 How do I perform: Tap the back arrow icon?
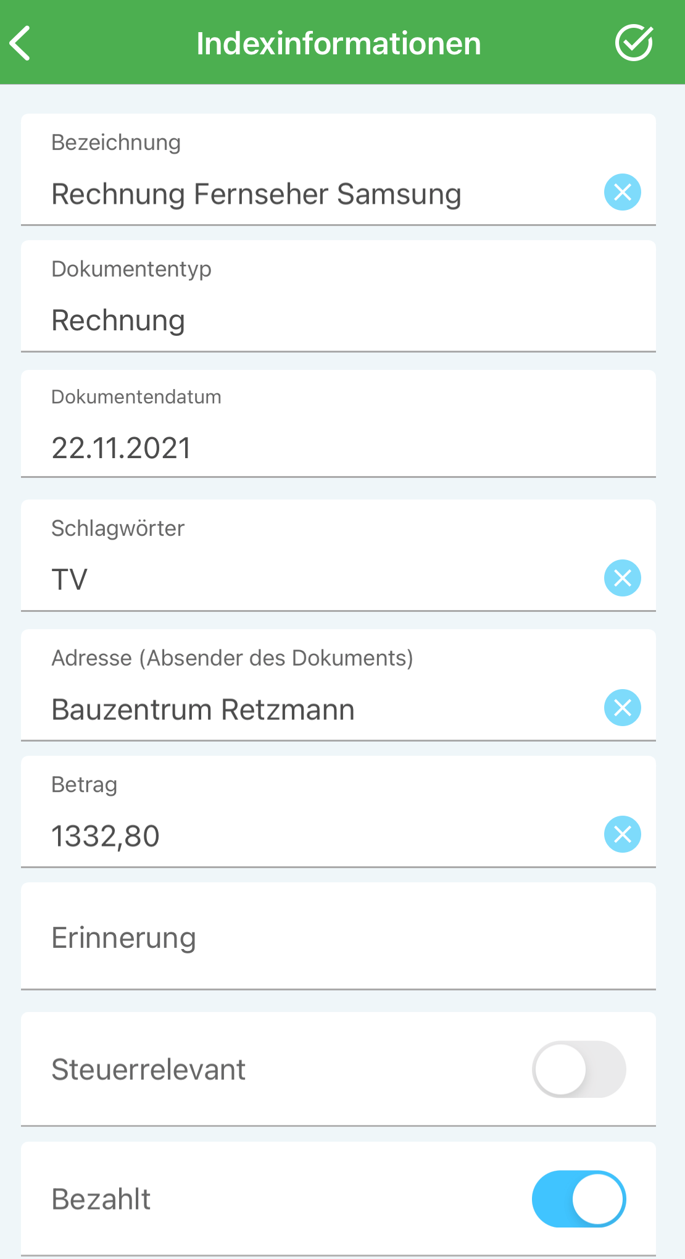[x=20, y=43]
